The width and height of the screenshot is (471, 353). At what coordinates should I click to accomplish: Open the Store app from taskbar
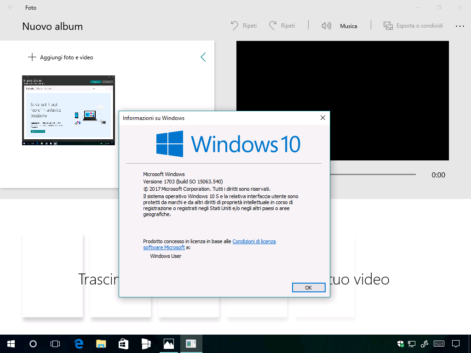[x=123, y=344]
